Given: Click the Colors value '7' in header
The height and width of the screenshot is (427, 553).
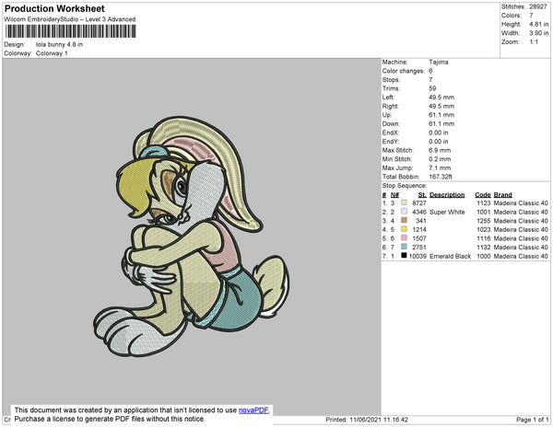Looking at the screenshot, I should pyautogui.click(x=531, y=16).
